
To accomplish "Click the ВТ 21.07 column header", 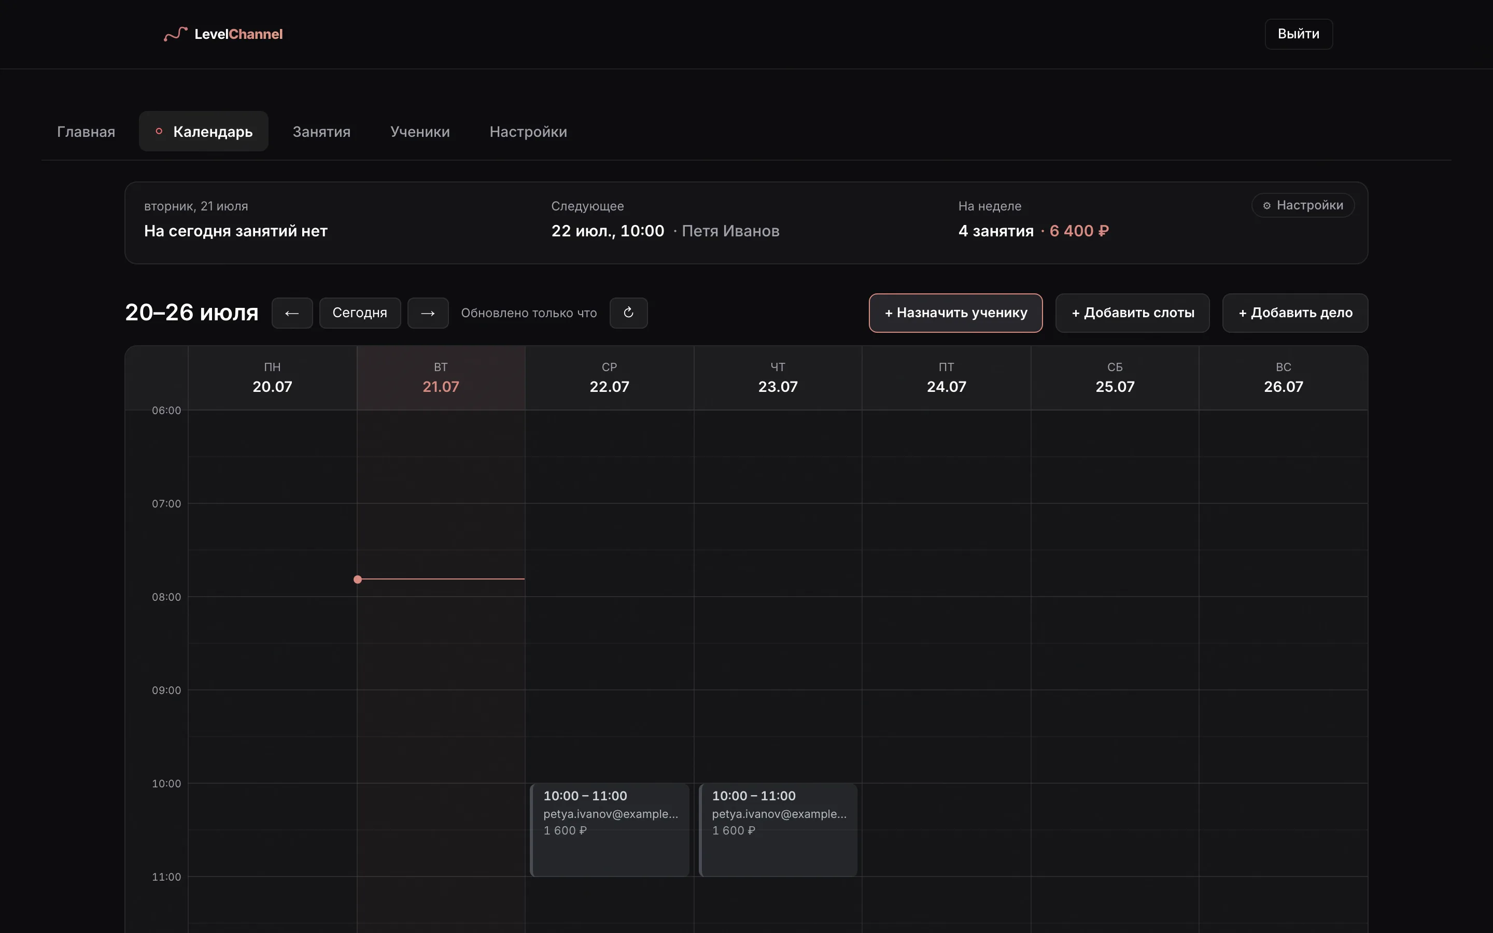I will point(441,378).
